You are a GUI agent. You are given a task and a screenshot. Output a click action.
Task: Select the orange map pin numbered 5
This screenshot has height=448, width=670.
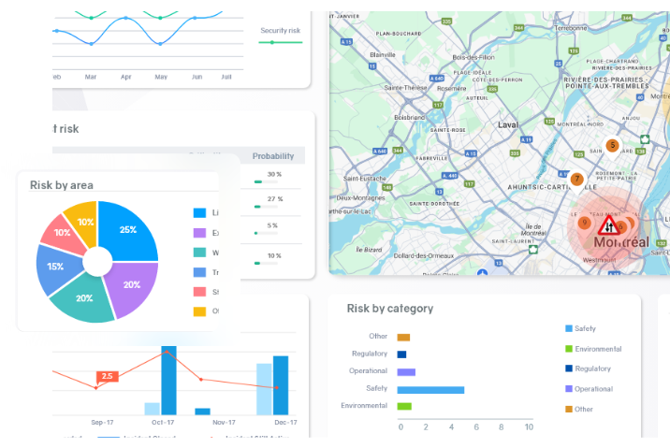(613, 145)
